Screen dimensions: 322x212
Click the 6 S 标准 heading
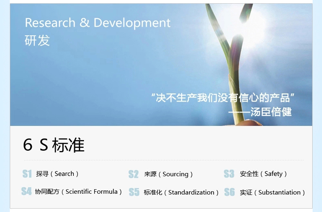click(x=54, y=145)
